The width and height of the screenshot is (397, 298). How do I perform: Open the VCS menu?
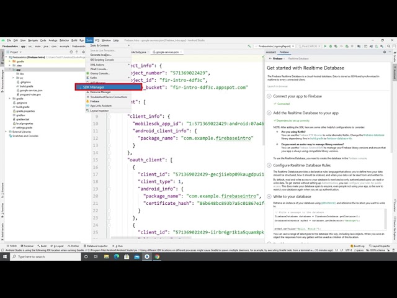[x=97, y=40]
